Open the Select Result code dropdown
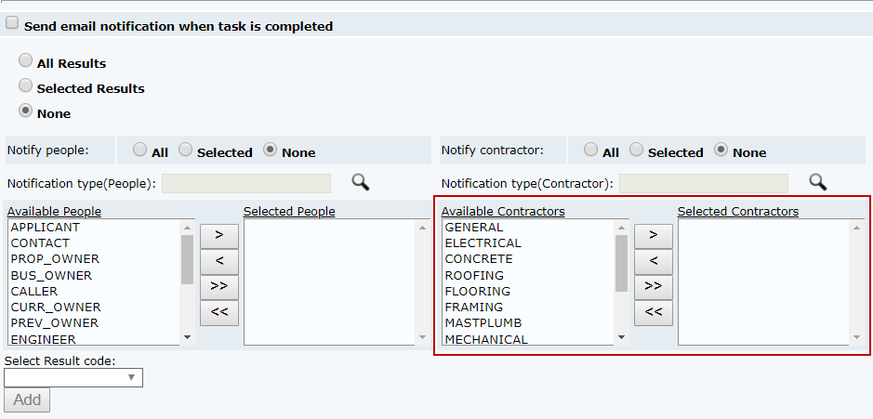 tap(73, 377)
